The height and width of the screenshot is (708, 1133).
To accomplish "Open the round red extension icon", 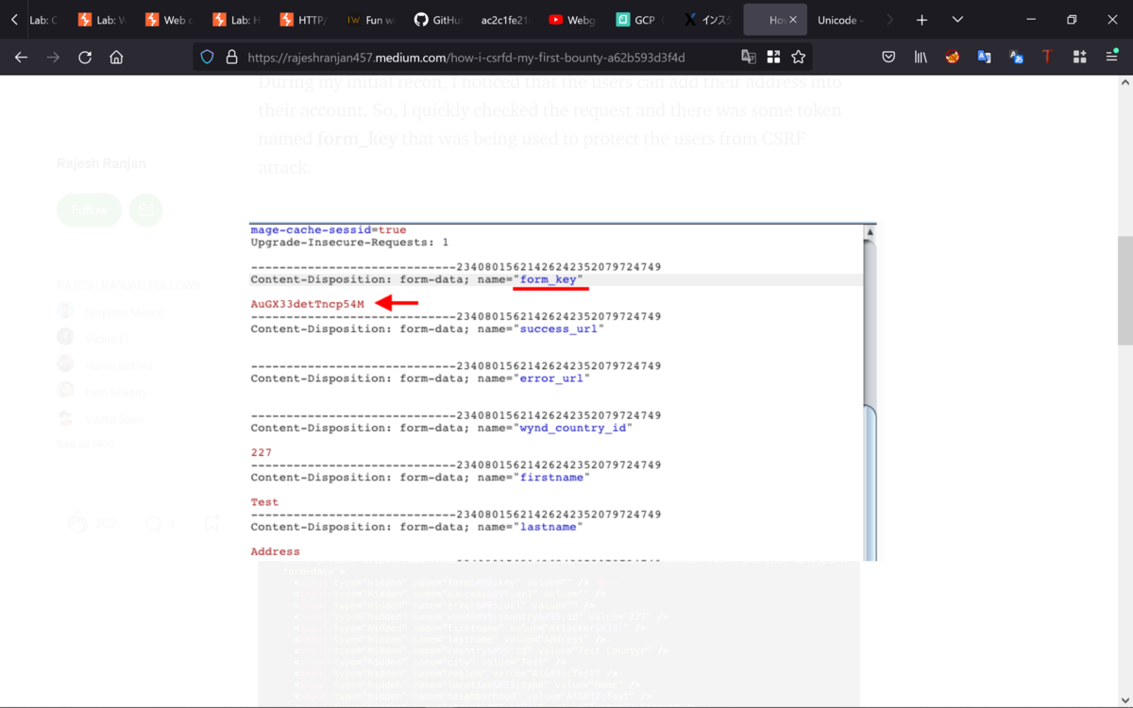I will point(953,58).
